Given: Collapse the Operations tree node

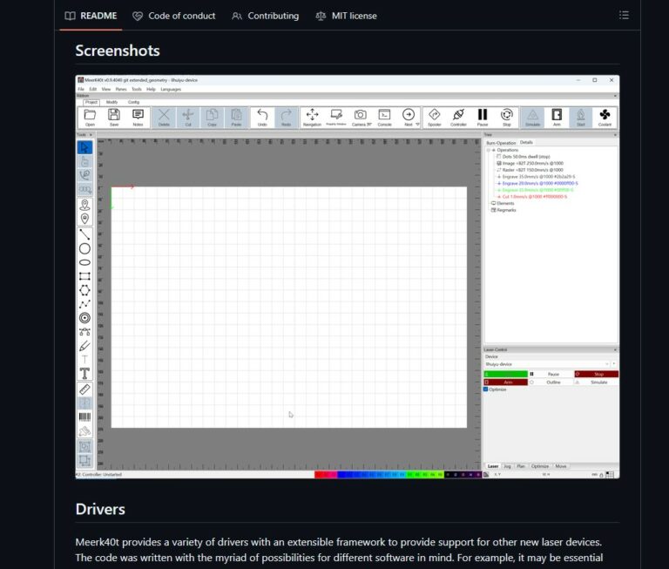Looking at the screenshot, I should click(489, 150).
